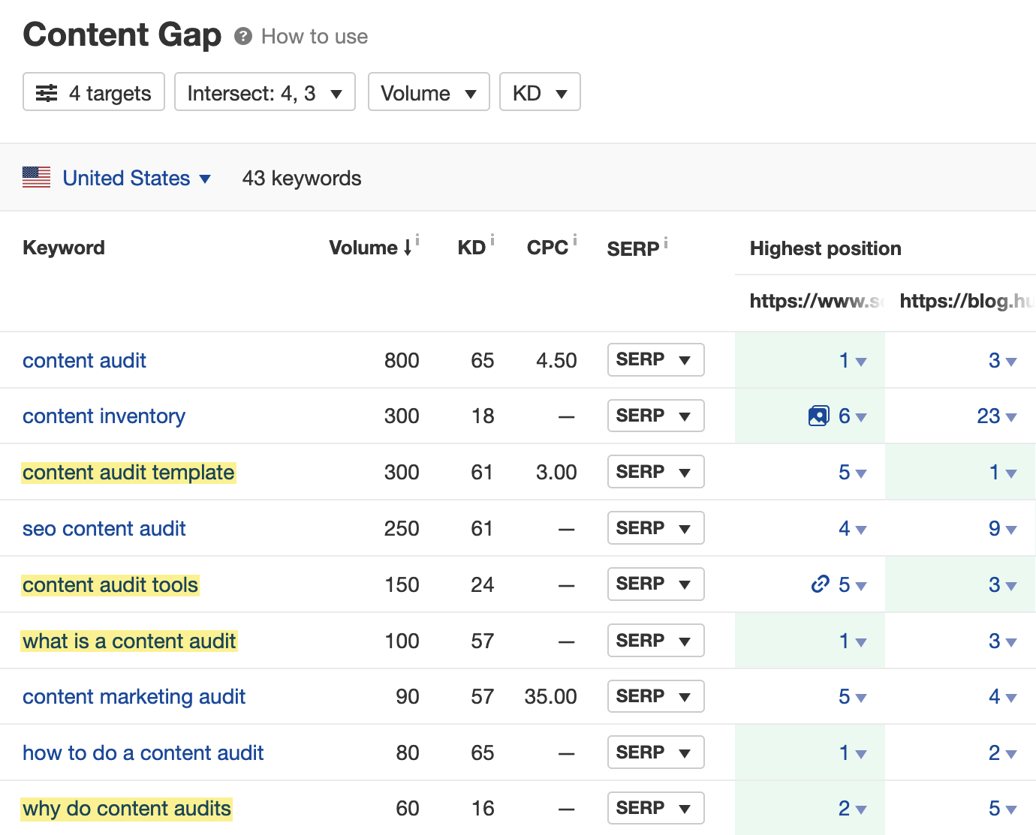Click position 1 link for what is a content audit
This screenshot has height=835, width=1036.
[843, 640]
